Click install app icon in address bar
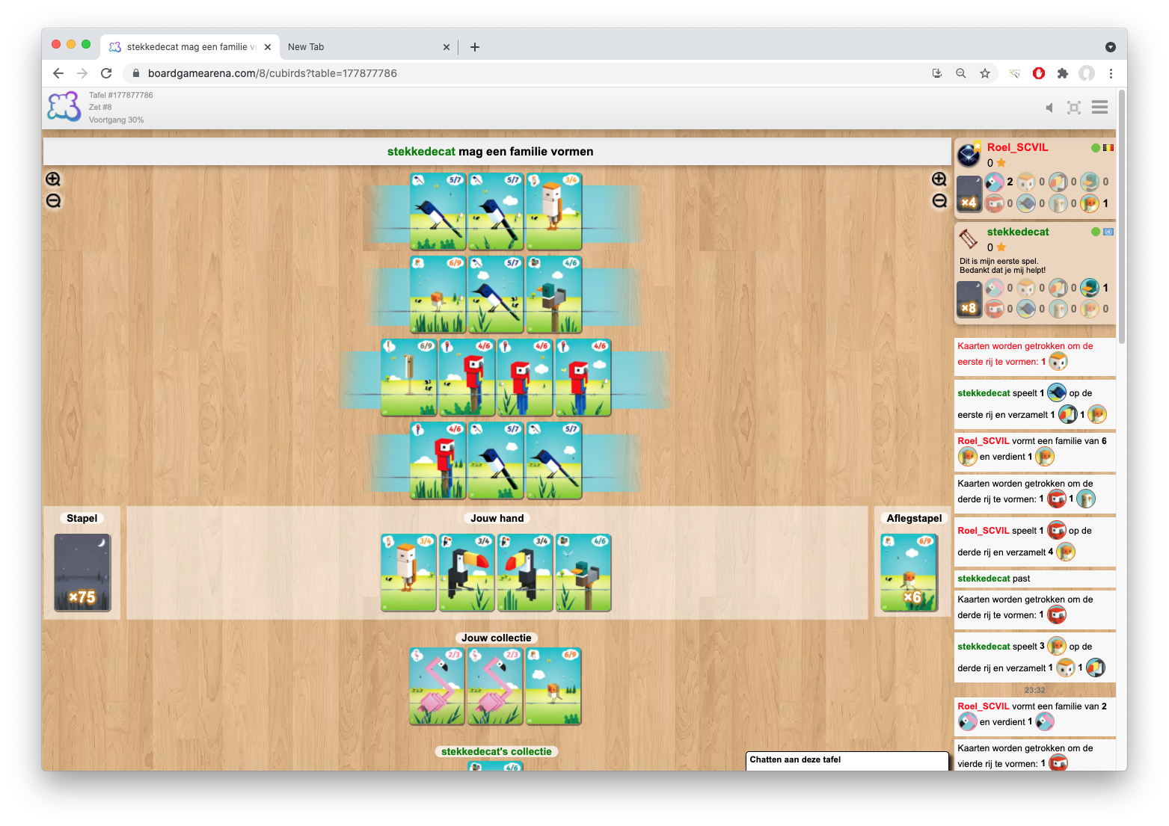Image resolution: width=1169 pixels, height=826 pixels. 937,73
